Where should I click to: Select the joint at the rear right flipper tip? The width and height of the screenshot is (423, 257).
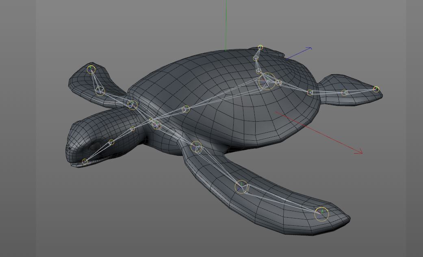point(321,212)
